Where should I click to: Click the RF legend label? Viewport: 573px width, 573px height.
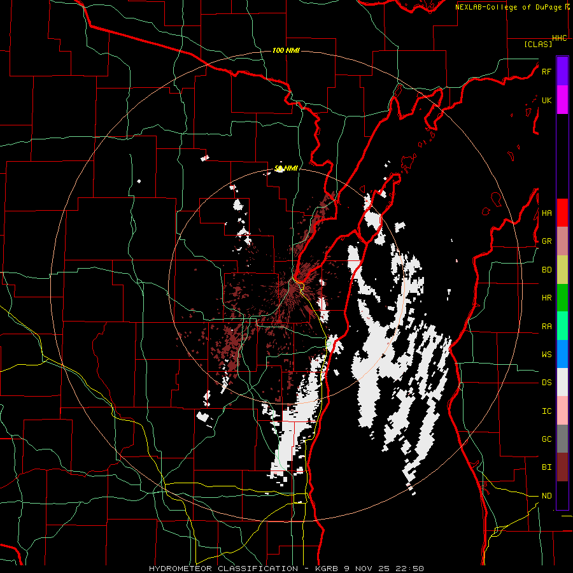point(546,71)
